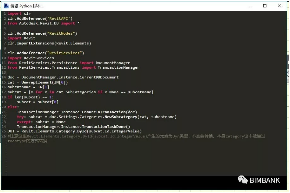Click 'clr.ImportExtensions(Revit.Elements)' line
The width and height of the screenshot is (290, 193).
click(x=49, y=43)
